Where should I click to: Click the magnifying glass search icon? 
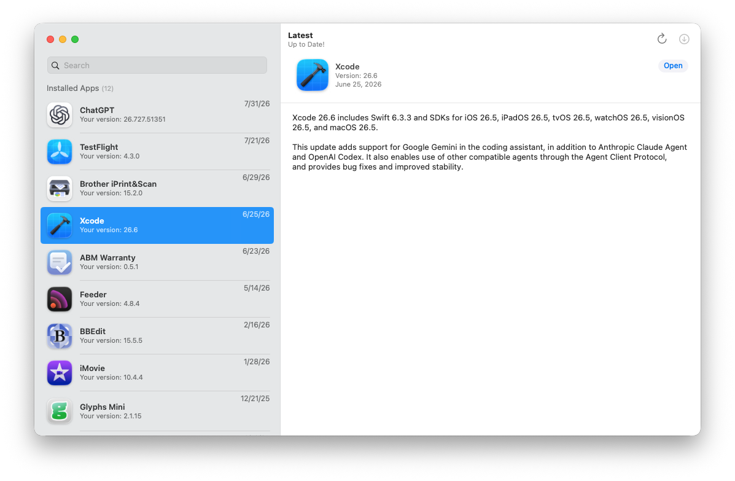click(55, 65)
